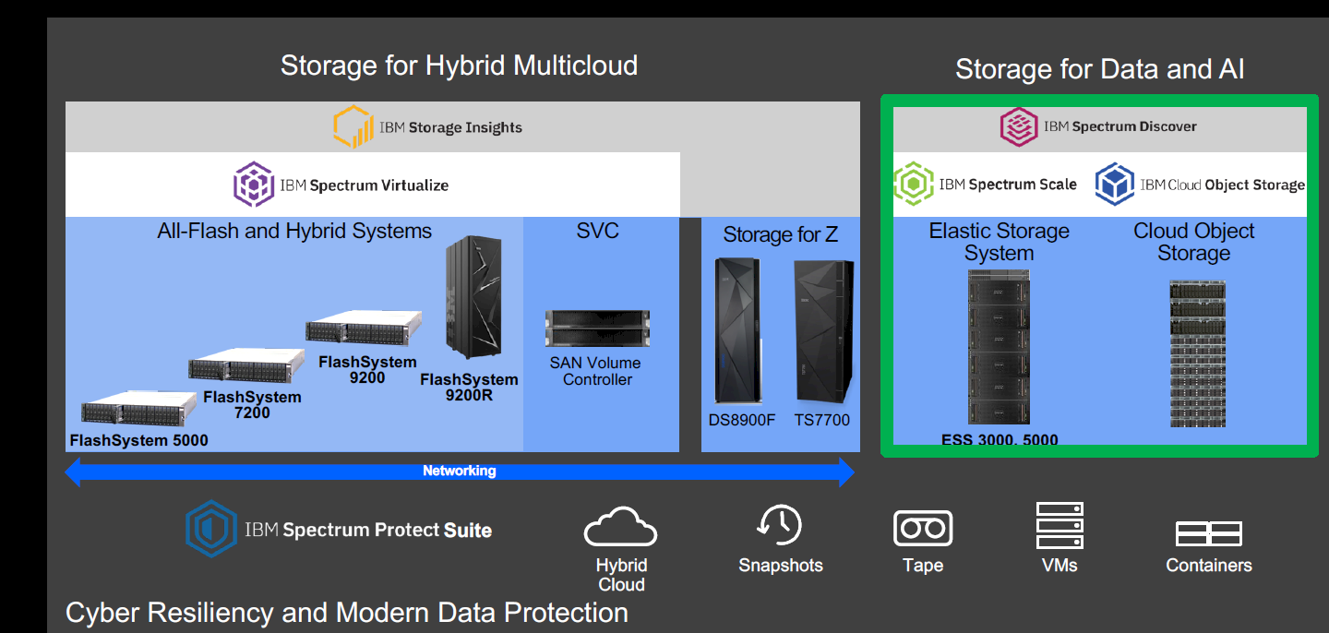Click the DS8900F rack image
Image resolution: width=1329 pixels, height=633 pixels.
[x=738, y=333]
